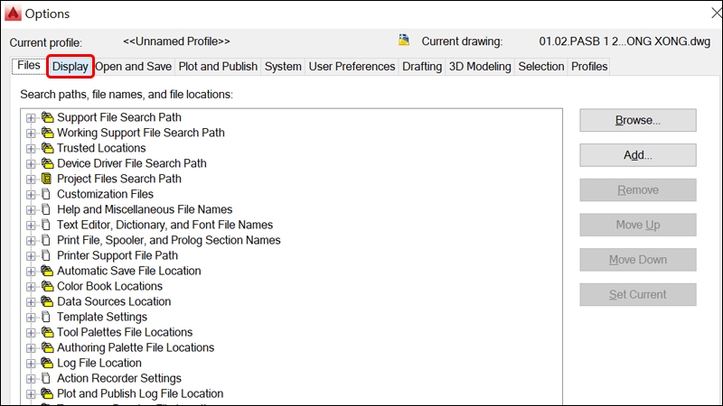Go to the 3D Modeling tab
The height and width of the screenshot is (406, 723).
480,66
